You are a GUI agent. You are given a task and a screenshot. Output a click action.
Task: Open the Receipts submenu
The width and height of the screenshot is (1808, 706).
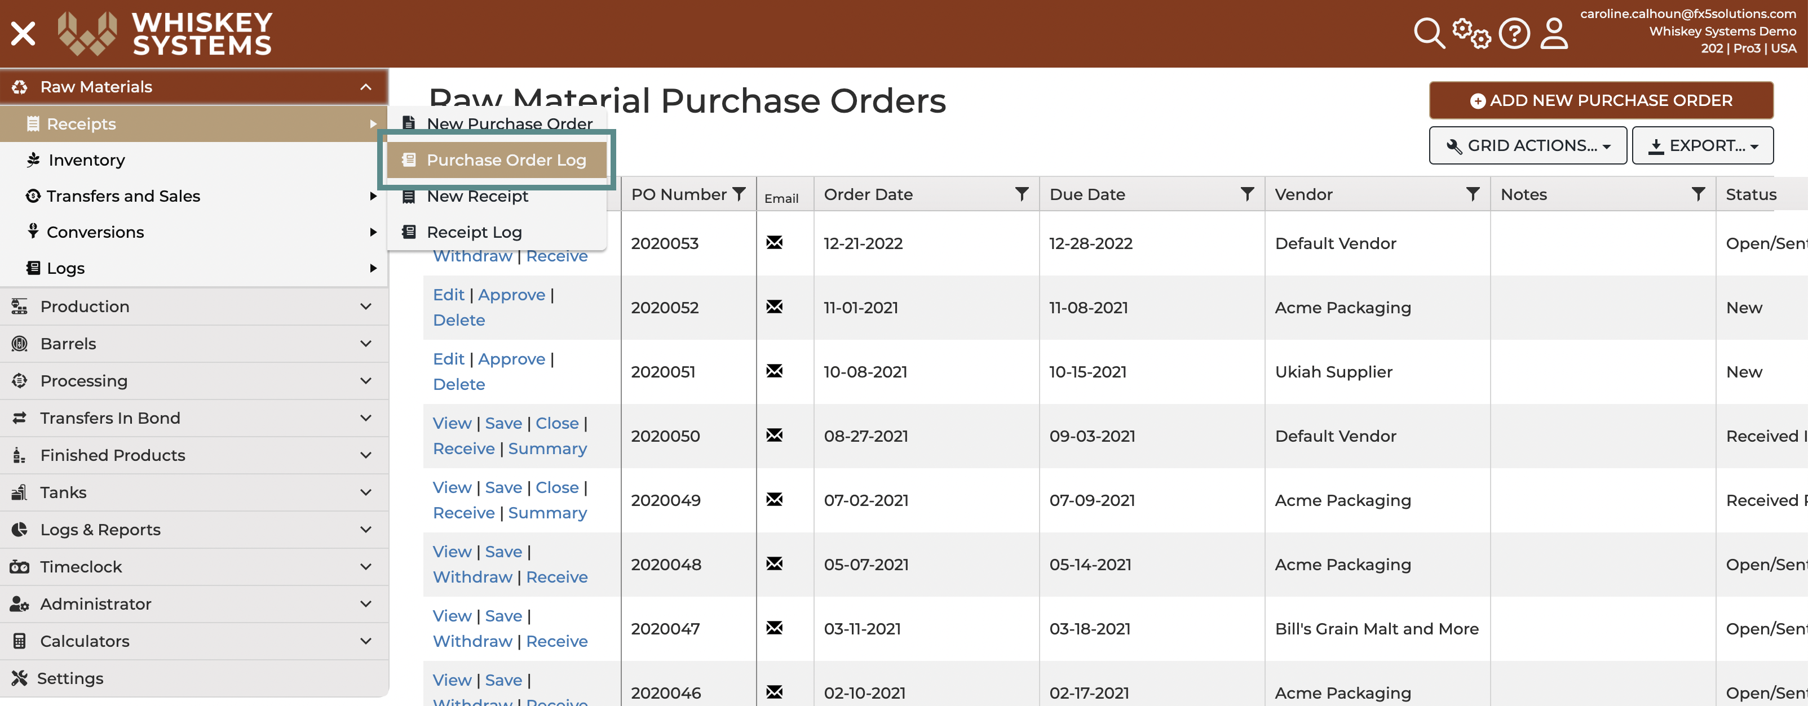[x=194, y=124]
